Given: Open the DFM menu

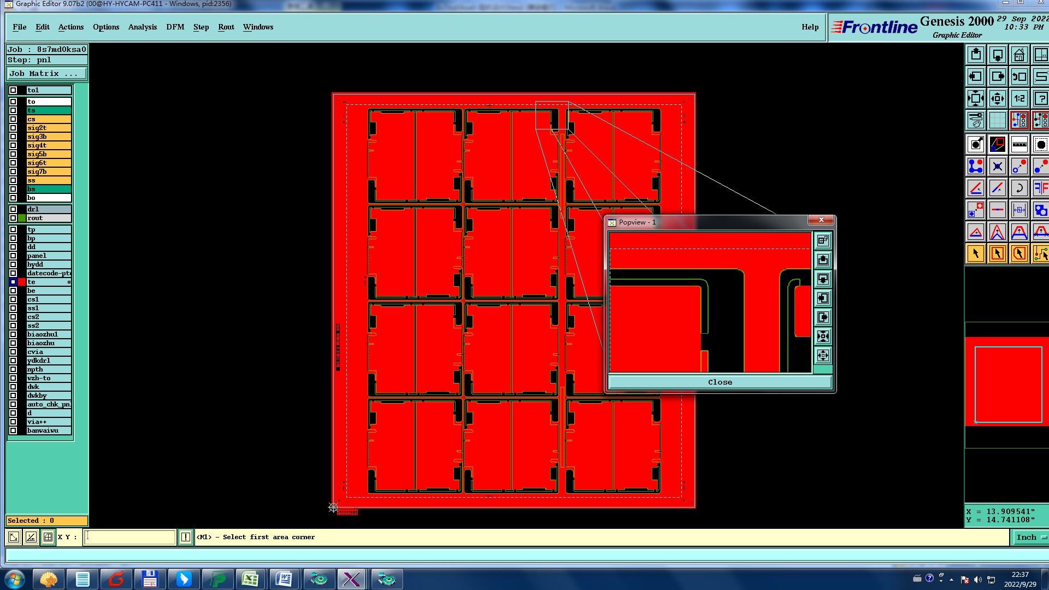Looking at the screenshot, I should pyautogui.click(x=175, y=27).
